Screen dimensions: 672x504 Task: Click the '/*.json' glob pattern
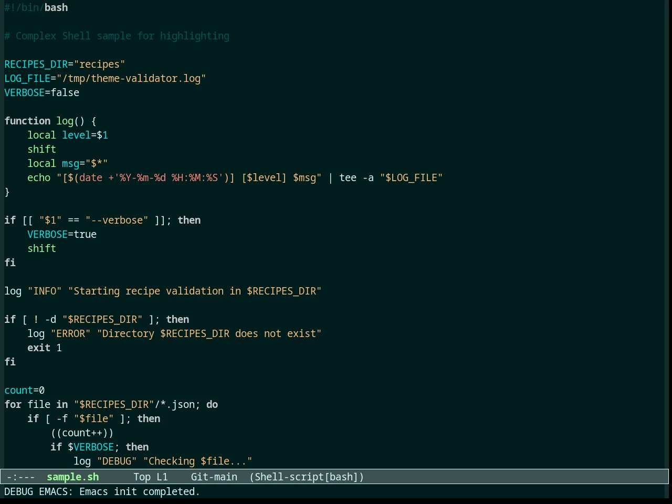click(x=175, y=404)
